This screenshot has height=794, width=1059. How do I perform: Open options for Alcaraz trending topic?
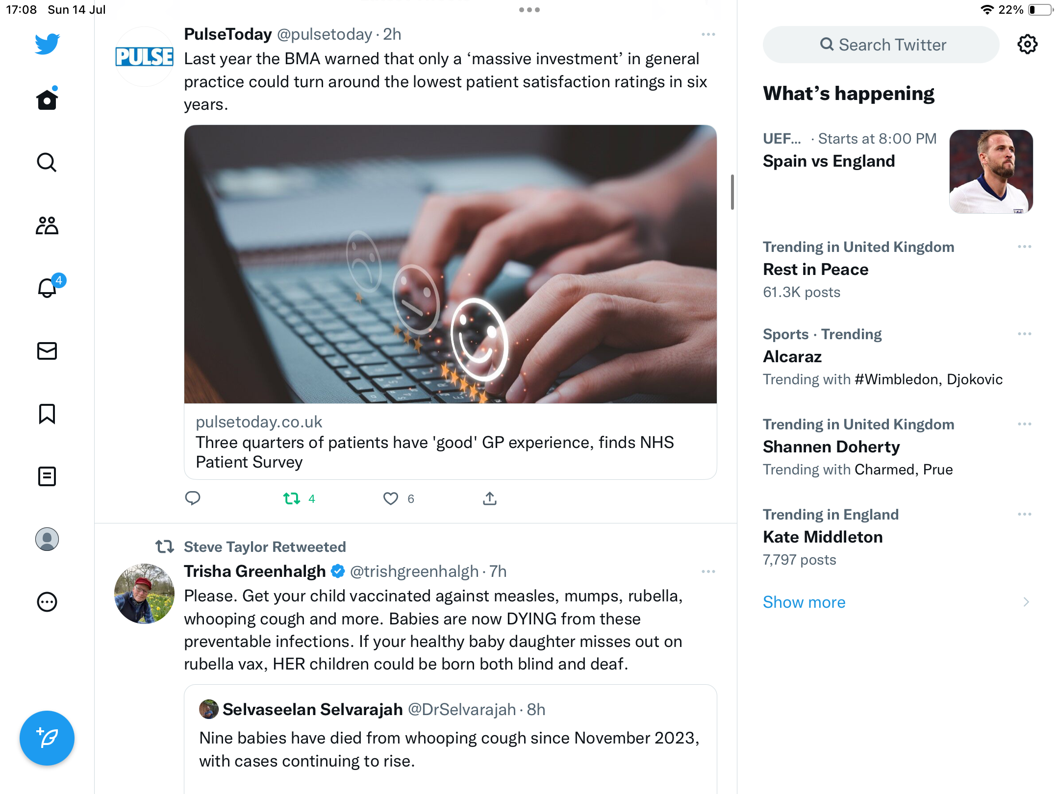click(x=1024, y=334)
